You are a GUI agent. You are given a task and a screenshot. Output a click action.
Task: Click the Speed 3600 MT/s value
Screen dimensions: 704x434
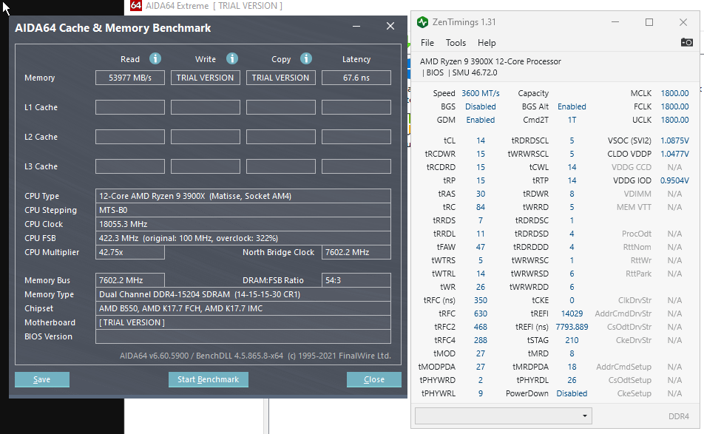[x=481, y=93]
